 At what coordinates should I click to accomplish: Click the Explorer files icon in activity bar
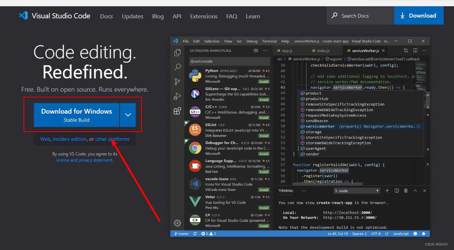(178, 52)
